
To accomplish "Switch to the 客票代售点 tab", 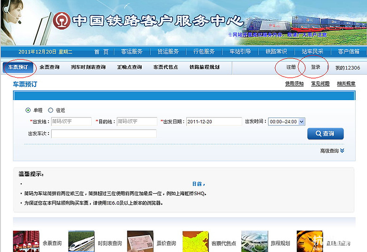I will click(x=166, y=67).
